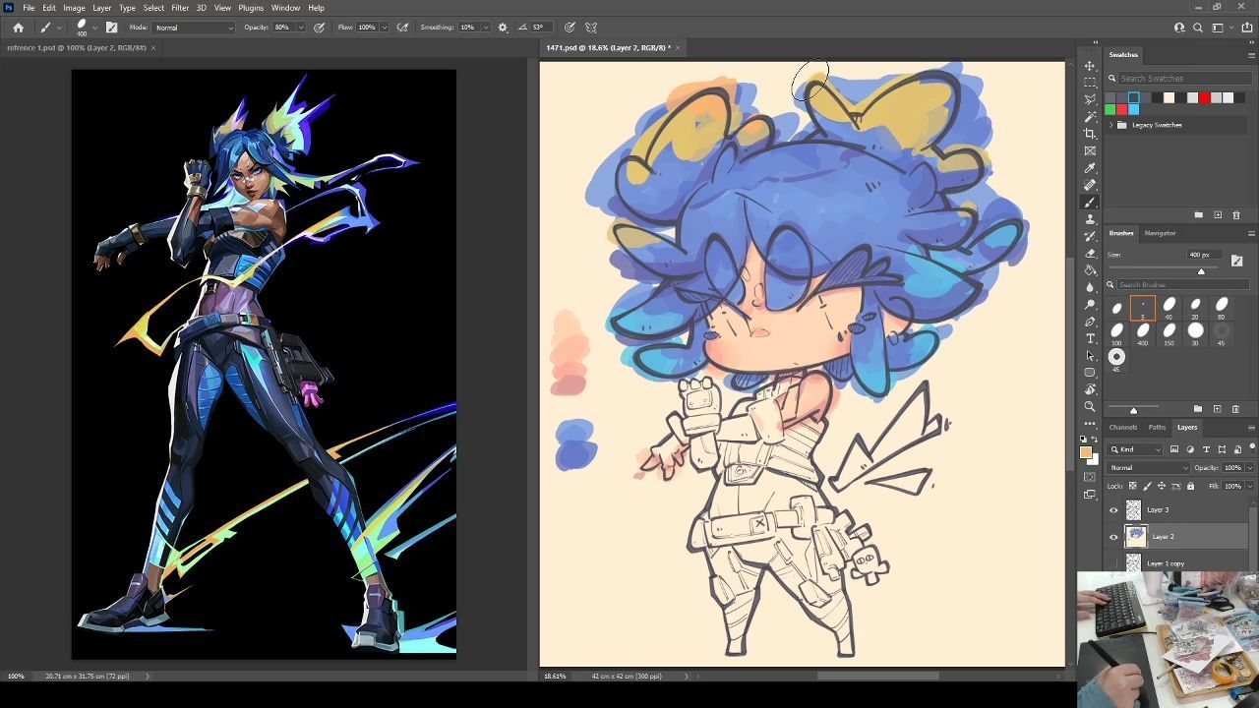Open the Opacity dropdown arrow in options bar

(x=299, y=28)
